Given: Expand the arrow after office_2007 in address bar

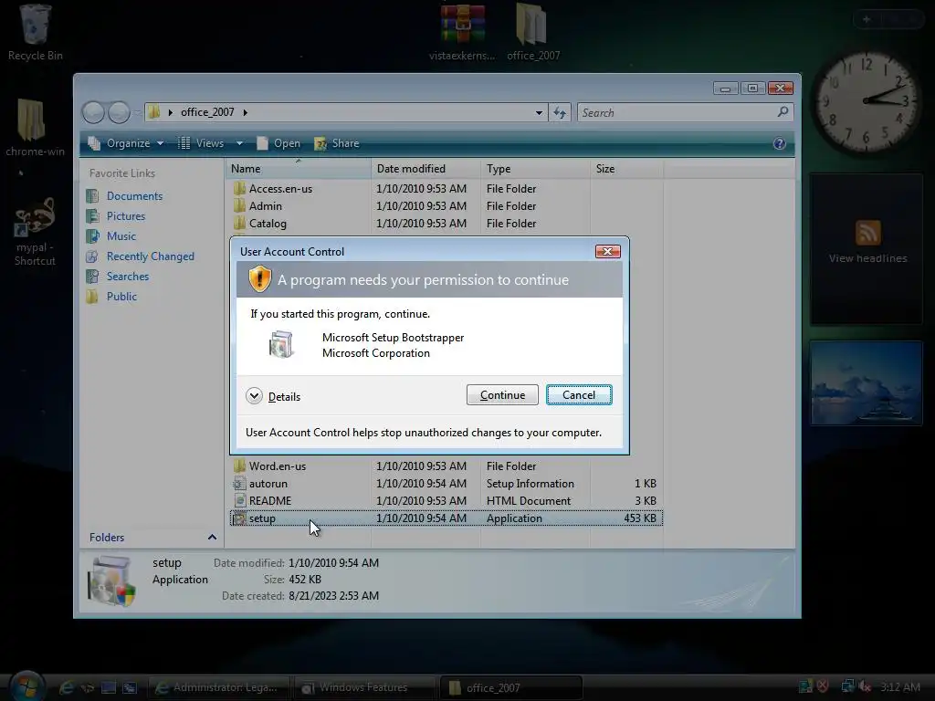Looking at the screenshot, I should [x=245, y=112].
